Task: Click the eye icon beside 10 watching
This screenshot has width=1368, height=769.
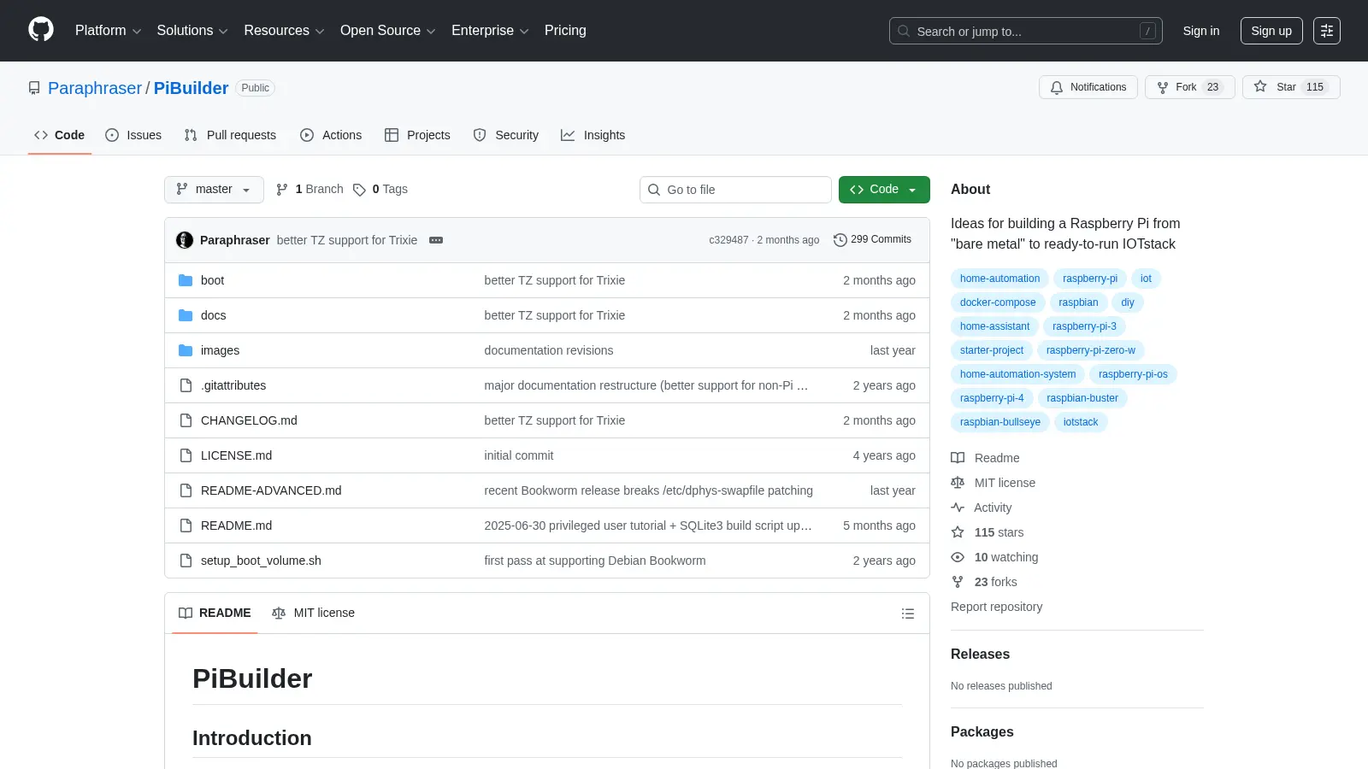Action: coord(958,557)
